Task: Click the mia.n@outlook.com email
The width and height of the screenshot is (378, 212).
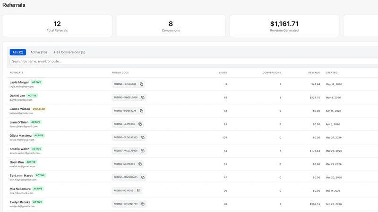Action: click(21, 193)
